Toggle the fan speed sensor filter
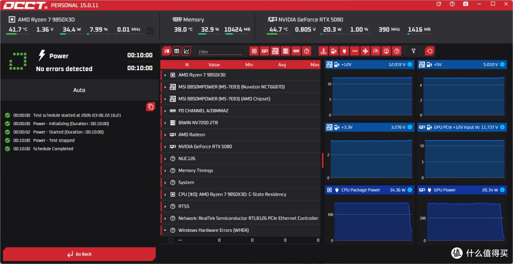 [x=365, y=51]
